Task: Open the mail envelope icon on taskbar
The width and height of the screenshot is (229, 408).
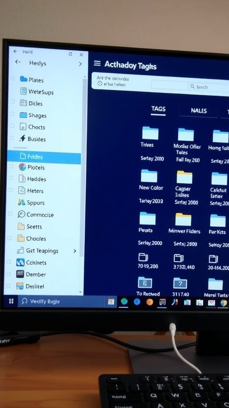Action: [x=212, y=303]
